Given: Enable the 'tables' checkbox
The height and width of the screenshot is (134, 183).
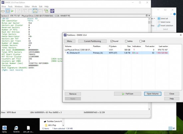Looking at the screenshot, I should pos(126,41).
